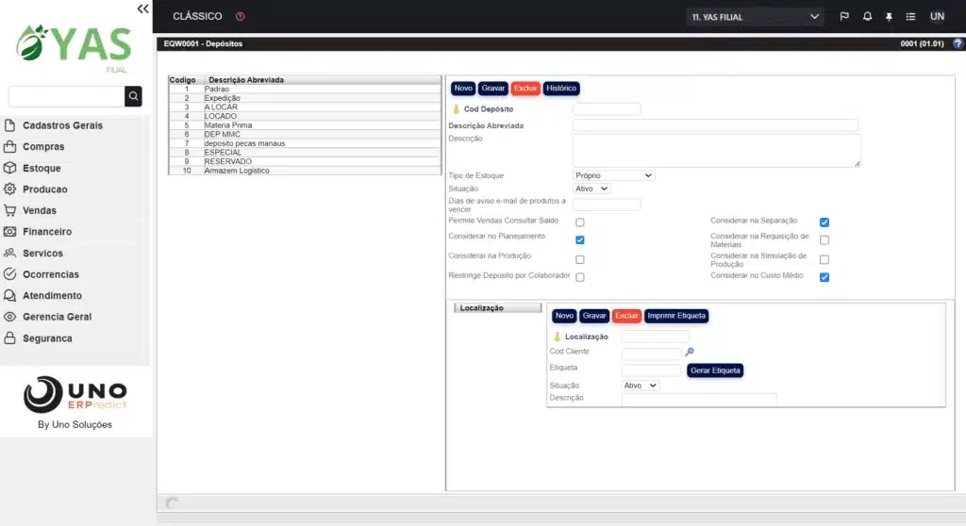Open Cadastros Gerais menu

click(x=62, y=125)
